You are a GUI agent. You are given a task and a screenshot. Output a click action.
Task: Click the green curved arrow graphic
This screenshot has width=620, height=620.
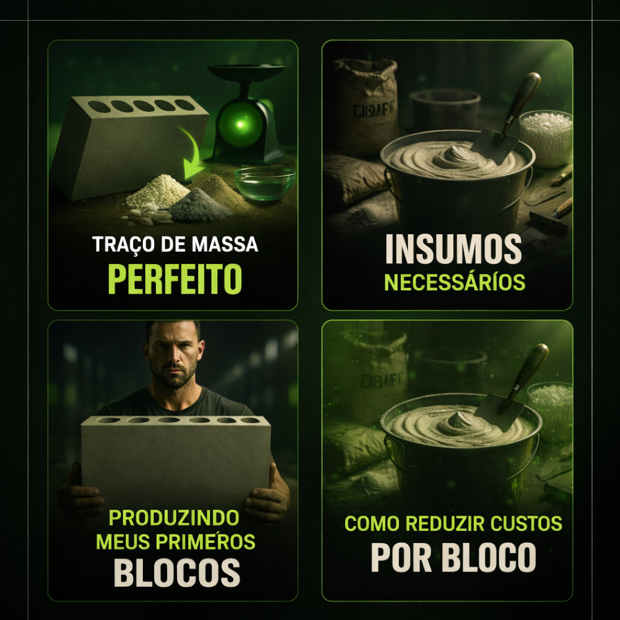pyautogui.click(x=192, y=154)
